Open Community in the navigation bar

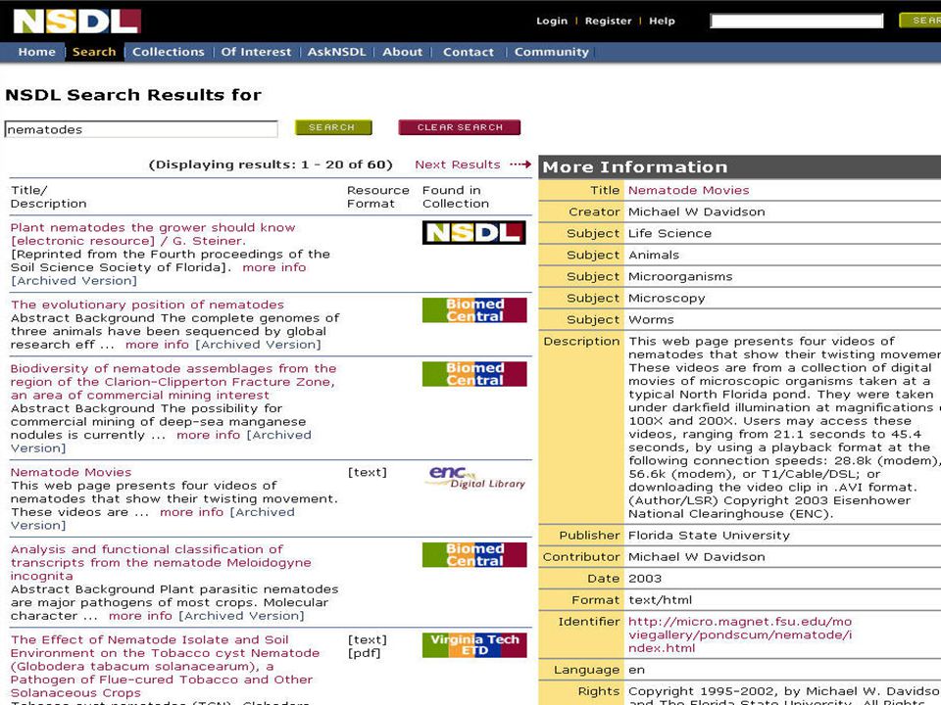click(552, 52)
